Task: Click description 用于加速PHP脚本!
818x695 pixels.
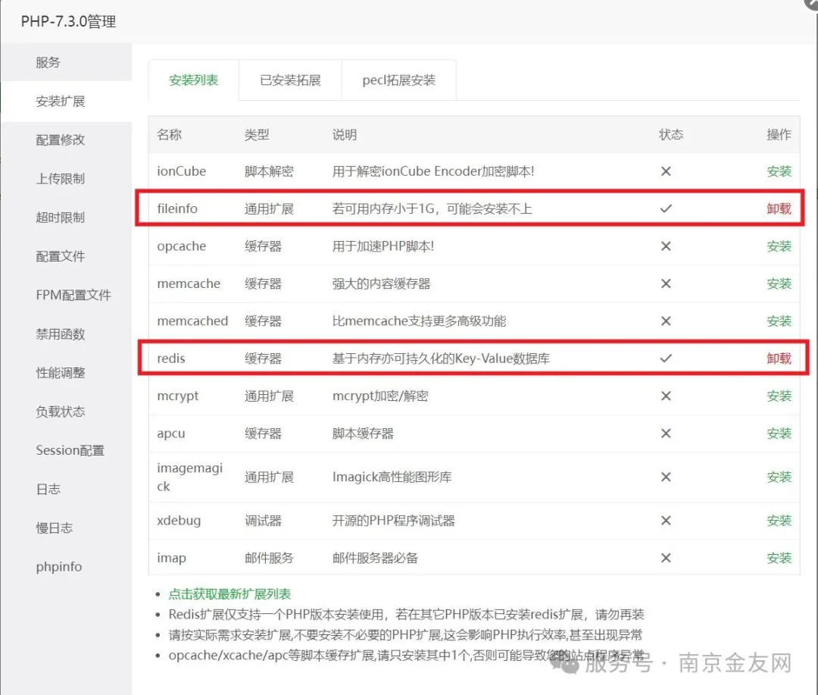Action: 383,246
